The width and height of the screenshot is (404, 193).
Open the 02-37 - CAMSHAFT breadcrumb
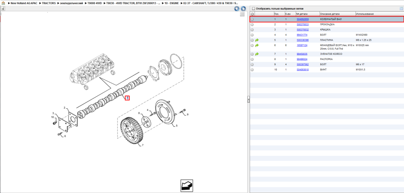pos(210,3)
